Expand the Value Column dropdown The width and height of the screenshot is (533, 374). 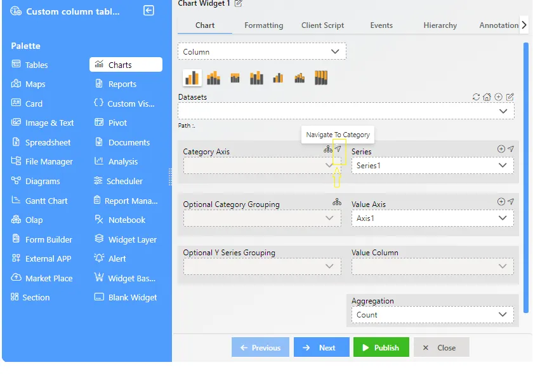pos(432,267)
